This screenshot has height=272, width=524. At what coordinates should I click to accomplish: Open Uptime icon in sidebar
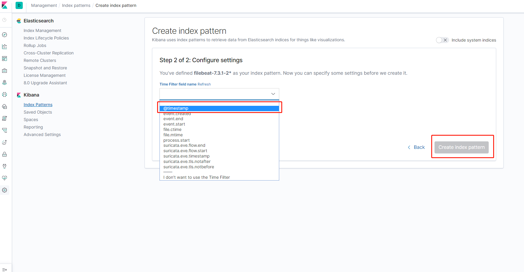[x=4, y=142]
